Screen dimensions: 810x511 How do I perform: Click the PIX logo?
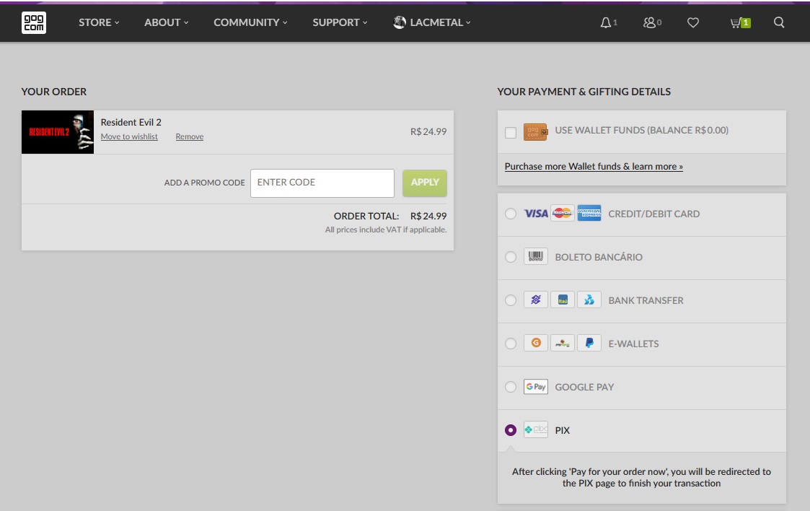pyautogui.click(x=536, y=429)
